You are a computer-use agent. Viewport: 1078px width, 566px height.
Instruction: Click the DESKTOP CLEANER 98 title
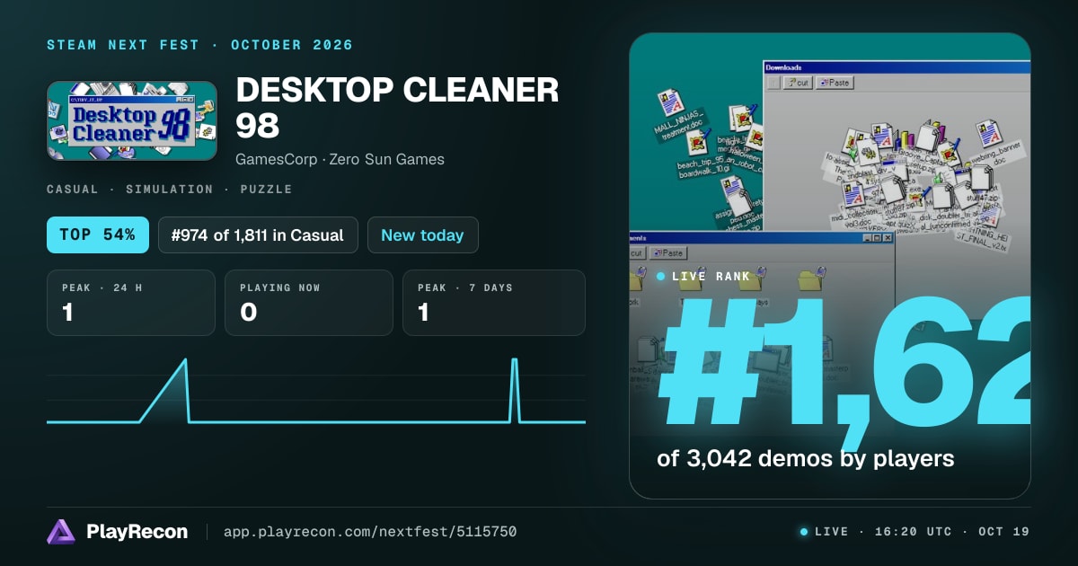point(397,108)
